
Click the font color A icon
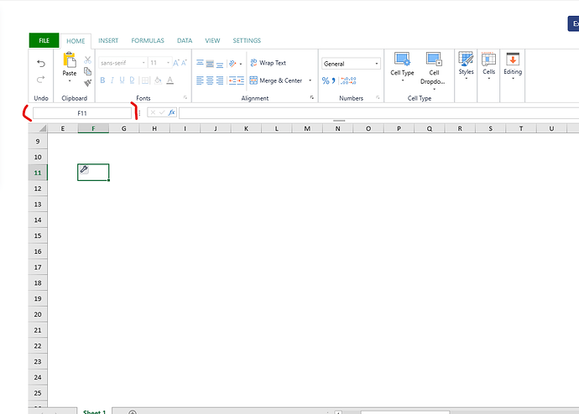(x=170, y=80)
